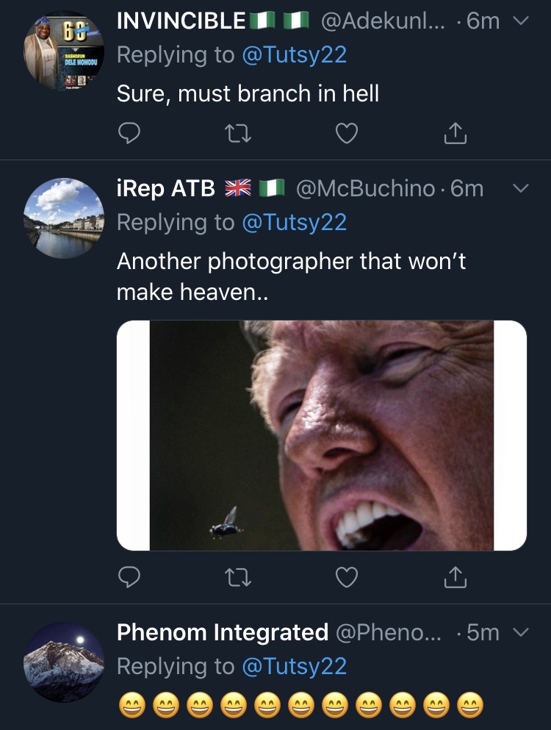The height and width of the screenshot is (730, 551).
Task: Open options chevron on INVINCIBLE's tweet
Action: (x=519, y=21)
